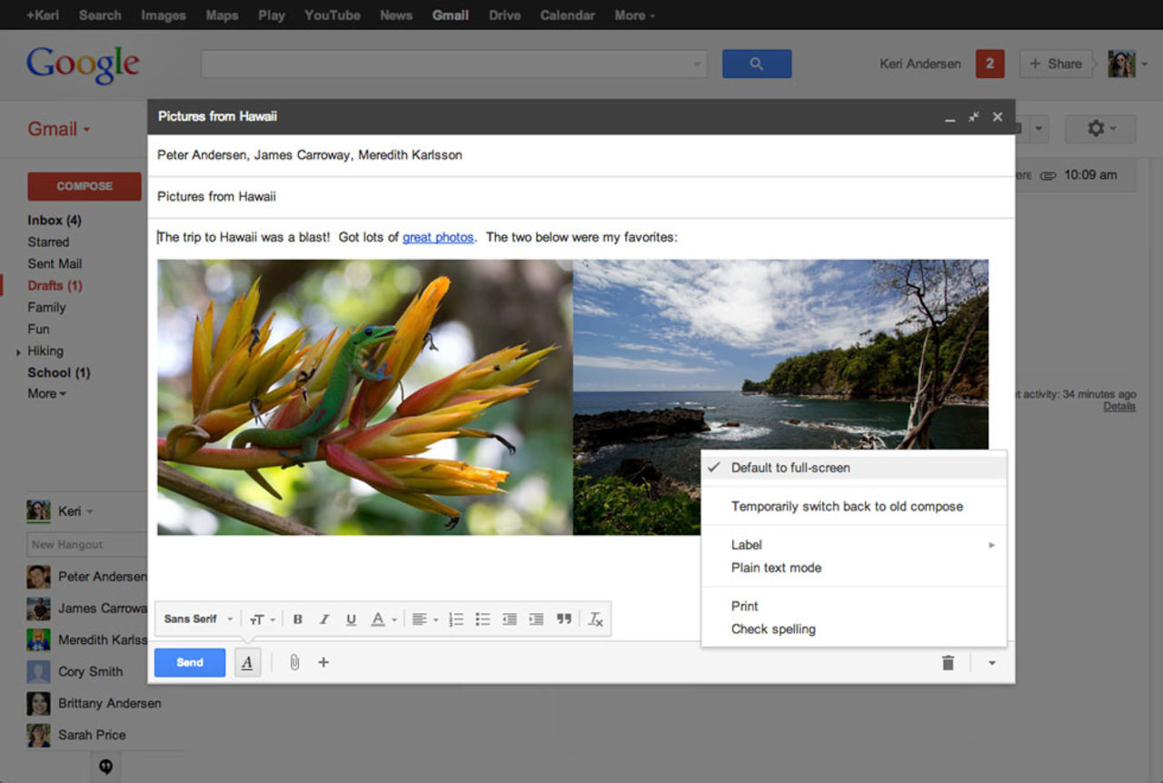Toggle bold formatting
This screenshot has height=783, width=1163.
pos(298,619)
